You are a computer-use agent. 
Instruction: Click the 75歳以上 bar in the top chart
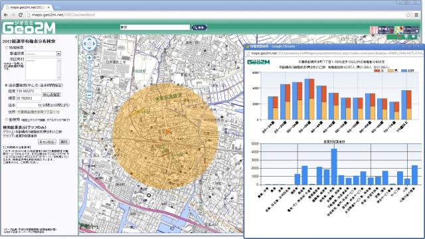pos(406,105)
